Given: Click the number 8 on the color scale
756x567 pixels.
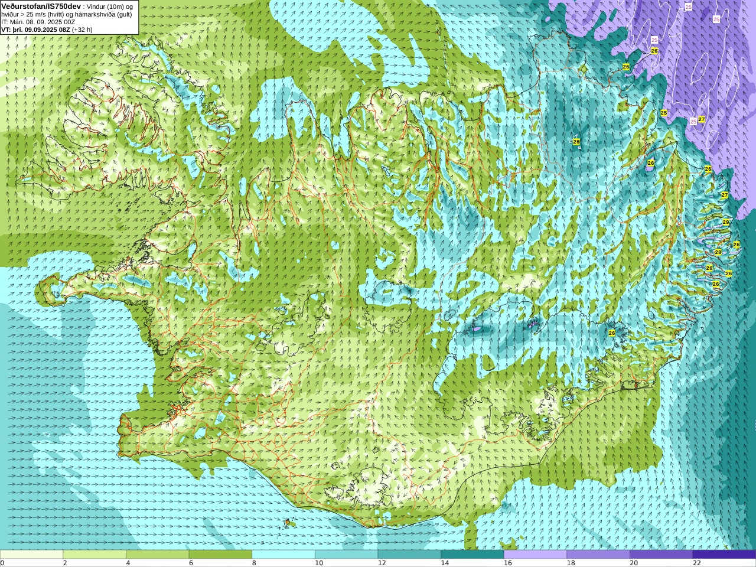Looking at the screenshot, I should [254, 563].
